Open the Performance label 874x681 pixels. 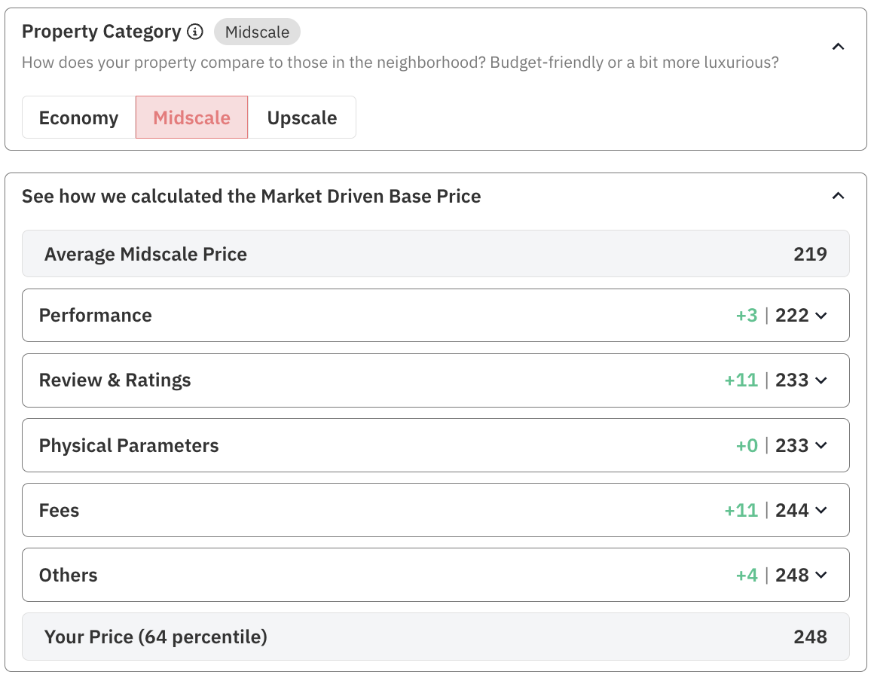96,316
